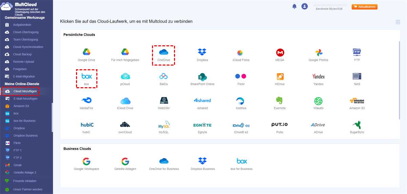The image size is (407, 194).
Task: Connect the MySQL service
Action: point(163,127)
